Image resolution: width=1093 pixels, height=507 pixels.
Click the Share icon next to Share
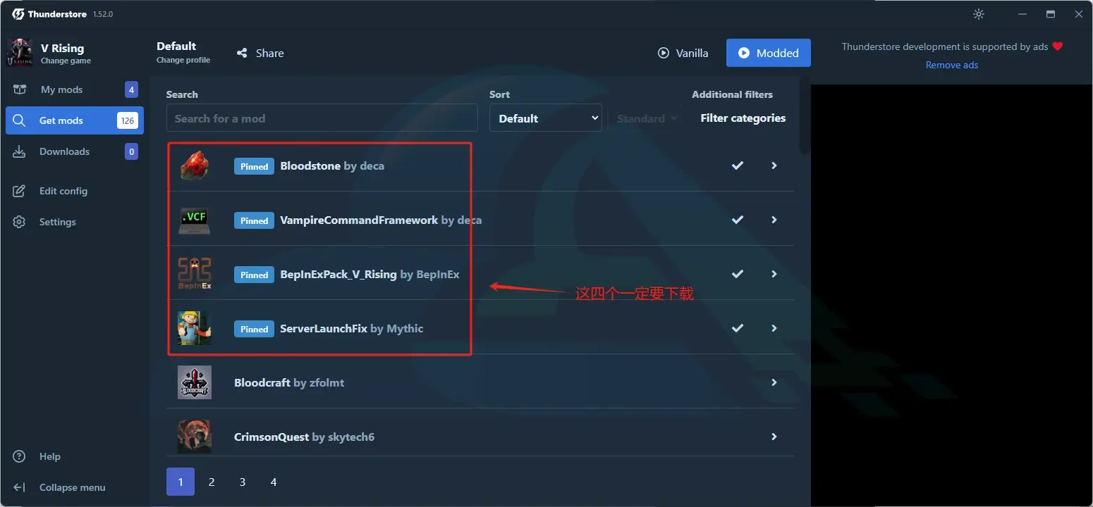(242, 53)
